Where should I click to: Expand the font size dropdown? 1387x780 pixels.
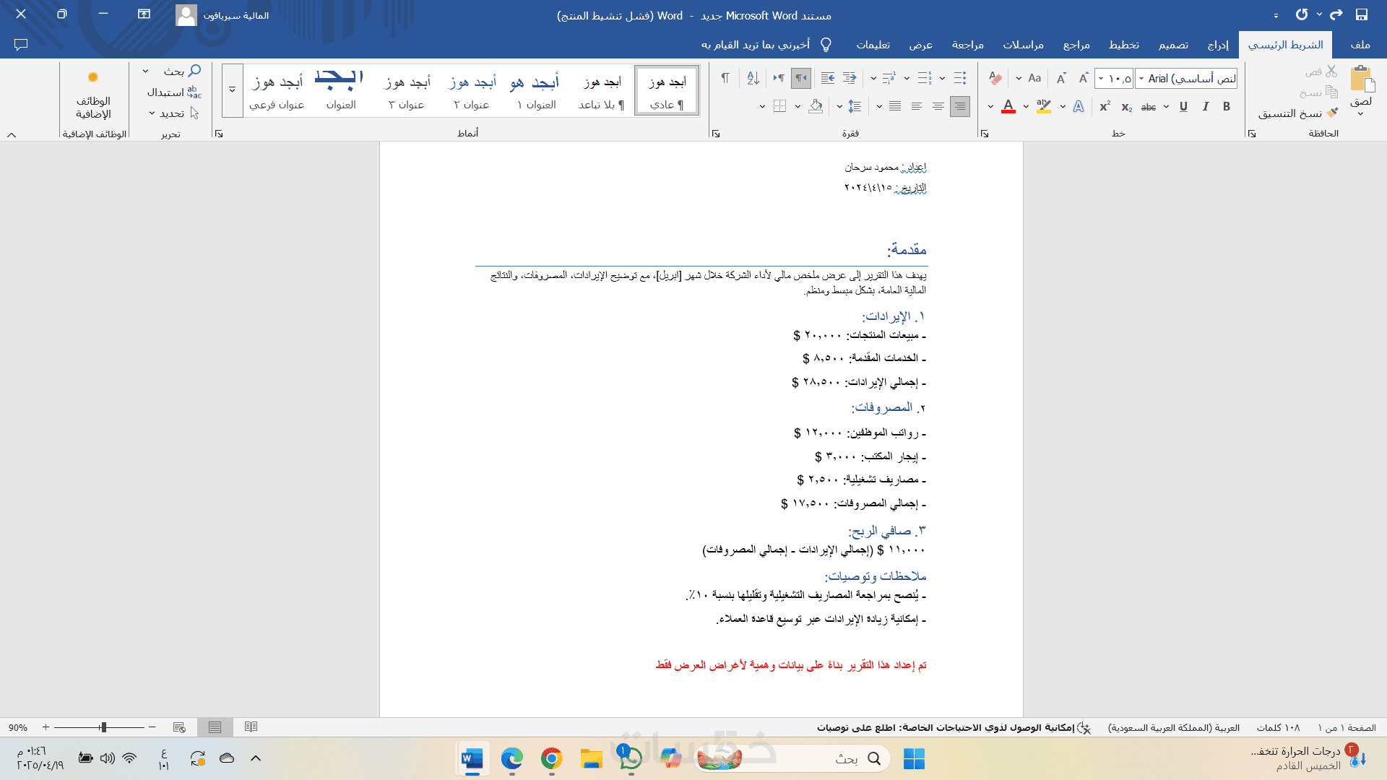tap(1101, 78)
